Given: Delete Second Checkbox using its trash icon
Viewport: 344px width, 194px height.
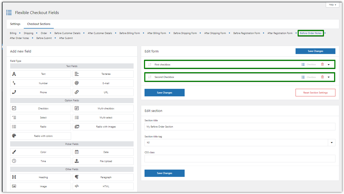Looking at the screenshot, I should pos(322,77).
